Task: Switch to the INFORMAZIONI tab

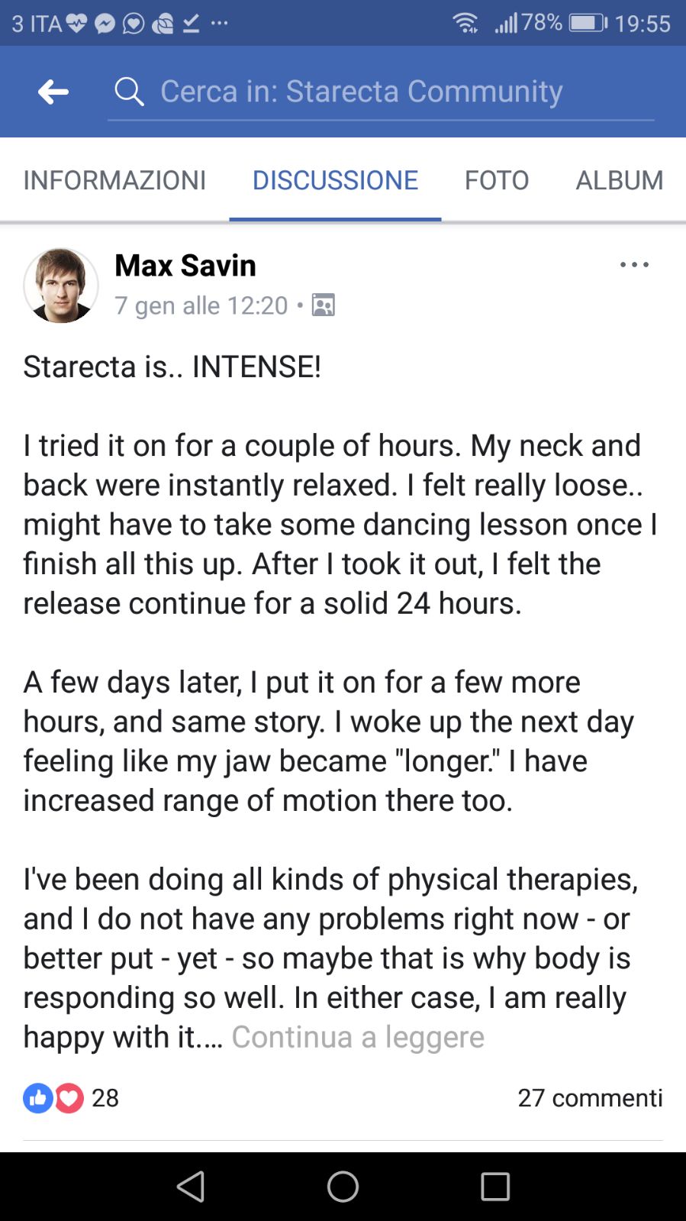Action: (114, 180)
